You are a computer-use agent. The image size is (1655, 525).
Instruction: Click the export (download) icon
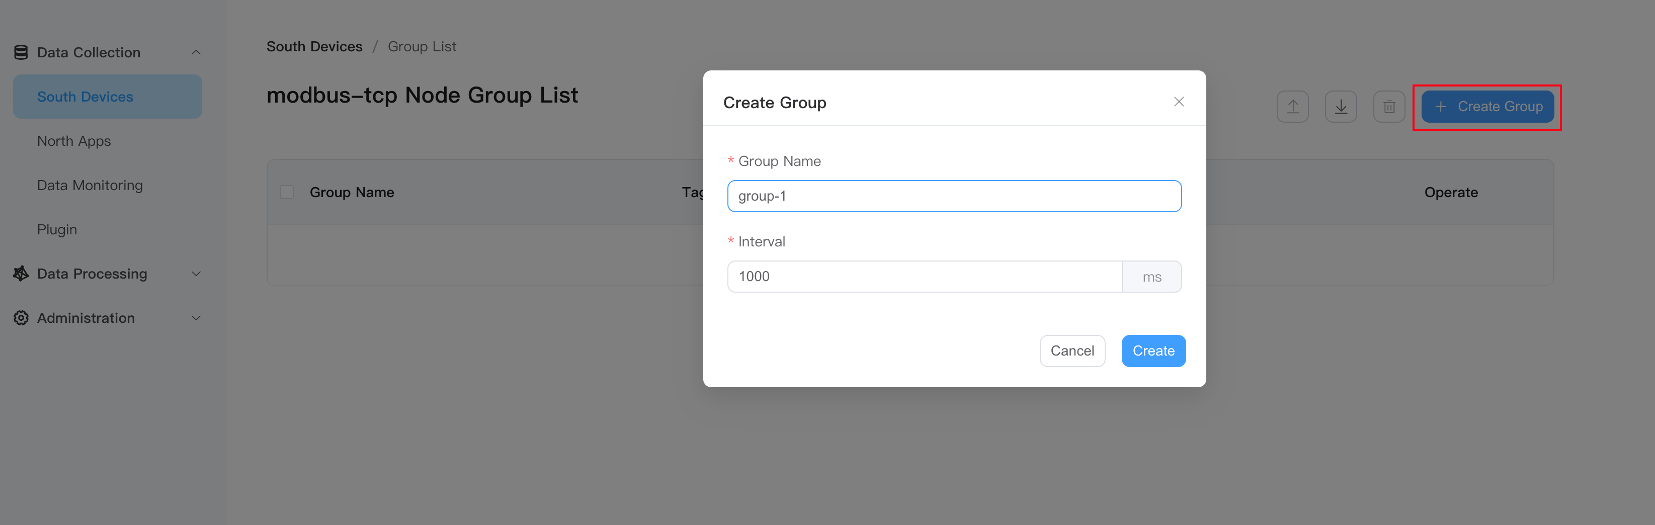[x=1341, y=106]
